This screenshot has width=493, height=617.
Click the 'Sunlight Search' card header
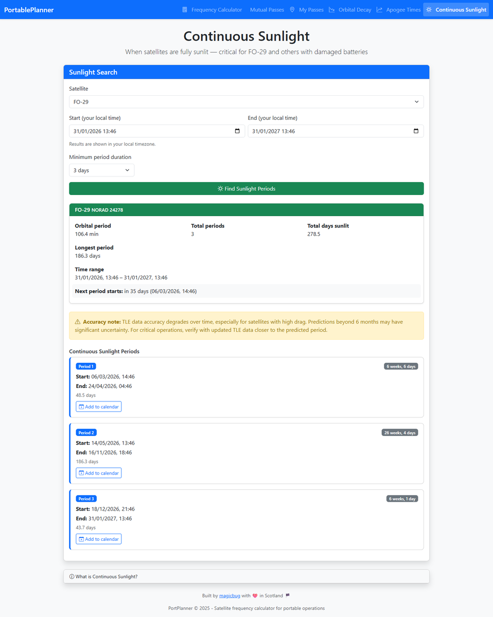coord(246,72)
